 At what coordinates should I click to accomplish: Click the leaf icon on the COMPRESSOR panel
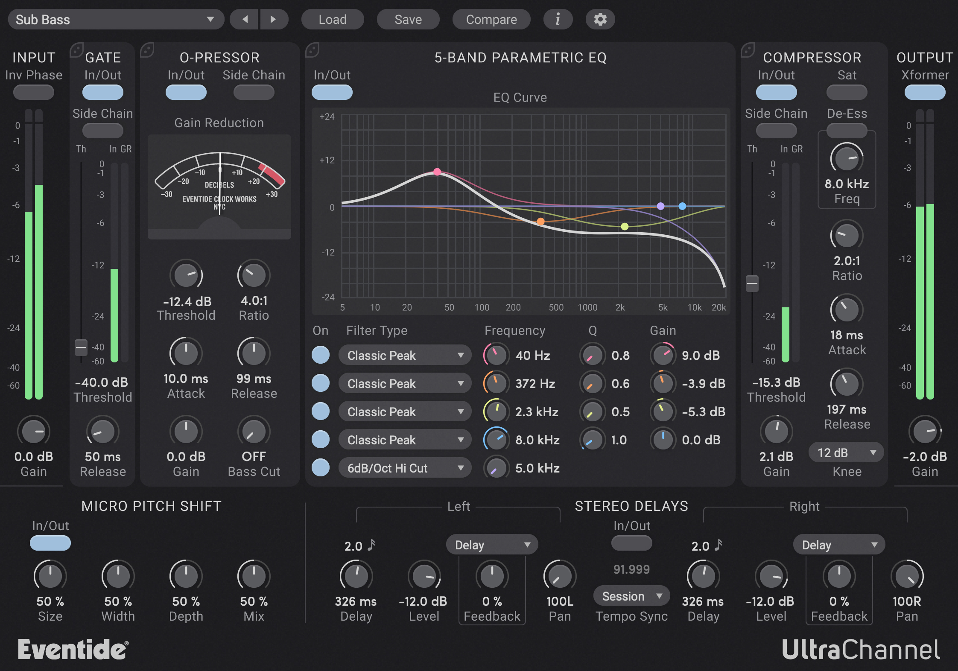[749, 50]
